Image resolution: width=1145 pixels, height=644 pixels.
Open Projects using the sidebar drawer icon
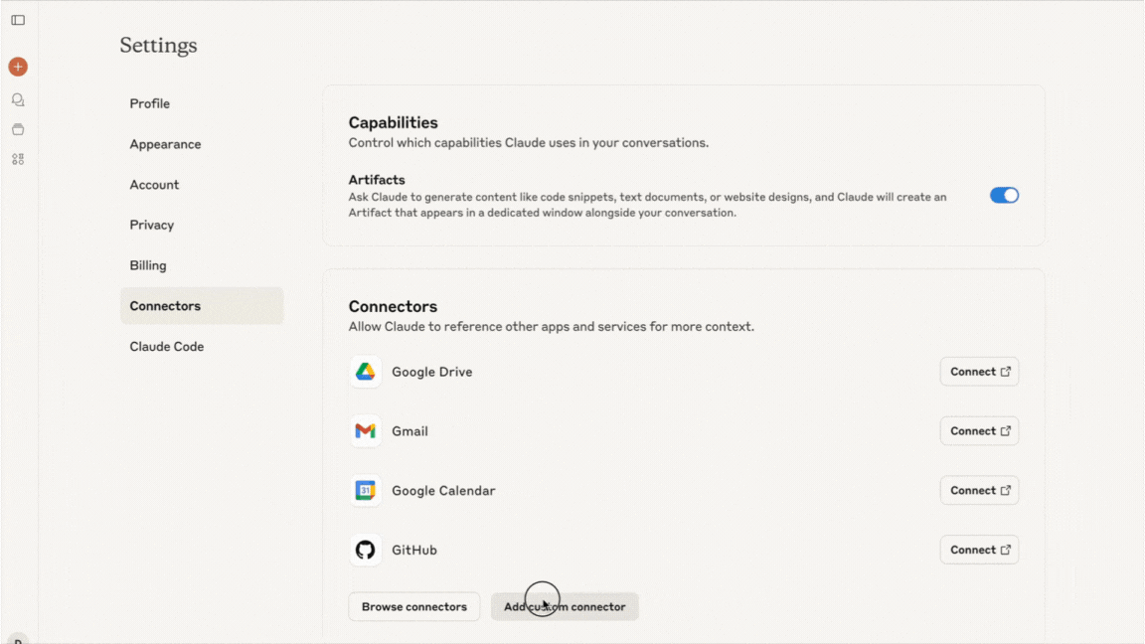[x=17, y=129]
